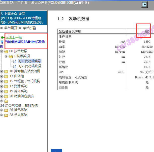Click the folder icon for 19 冷却系统
Image resolution: width=154 pixels, height=152 pixels.
[6, 91]
